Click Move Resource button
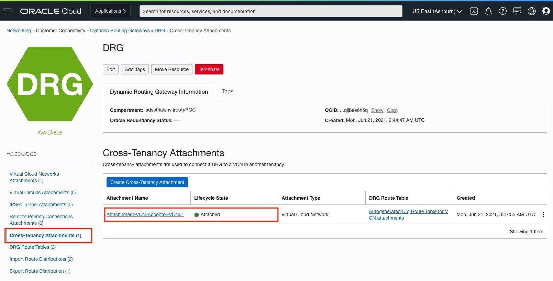This screenshot has width=553, height=281. coord(172,69)
